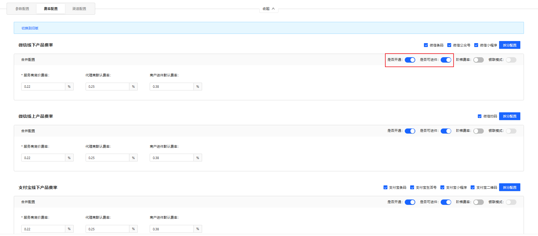Click 拆分配置 for 微信线下产品费率
This screenshot has width=538, height=236.
pyautogui.click(x=509, y=45)
